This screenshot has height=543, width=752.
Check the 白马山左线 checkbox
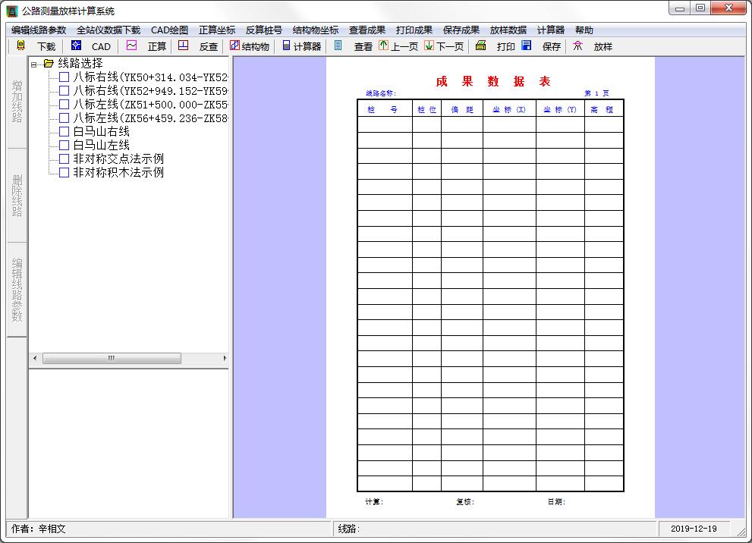64,145
